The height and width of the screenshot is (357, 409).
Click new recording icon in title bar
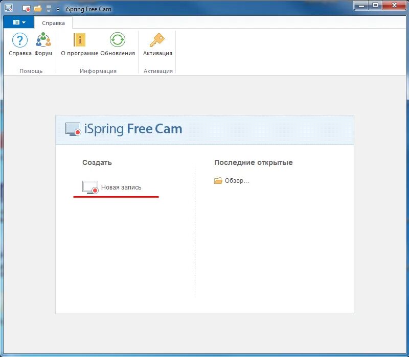point(27,9)
